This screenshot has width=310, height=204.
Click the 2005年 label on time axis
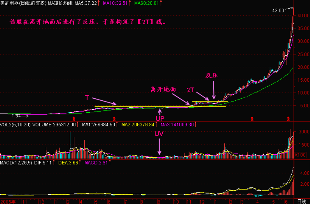point(8,201)
